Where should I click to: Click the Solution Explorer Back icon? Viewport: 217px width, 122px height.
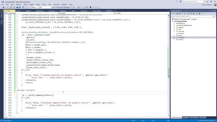point(172,14)
